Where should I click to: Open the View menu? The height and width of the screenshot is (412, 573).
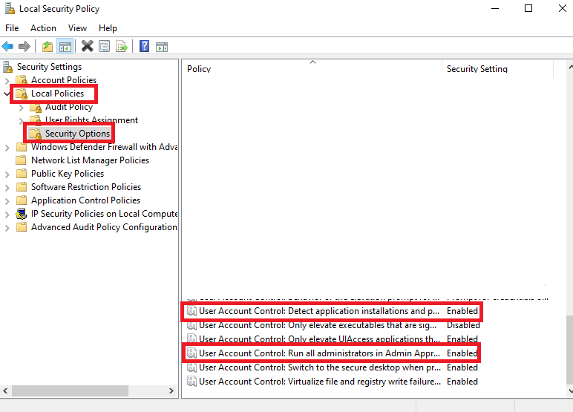pyautogui.click(x=77, y=28)
